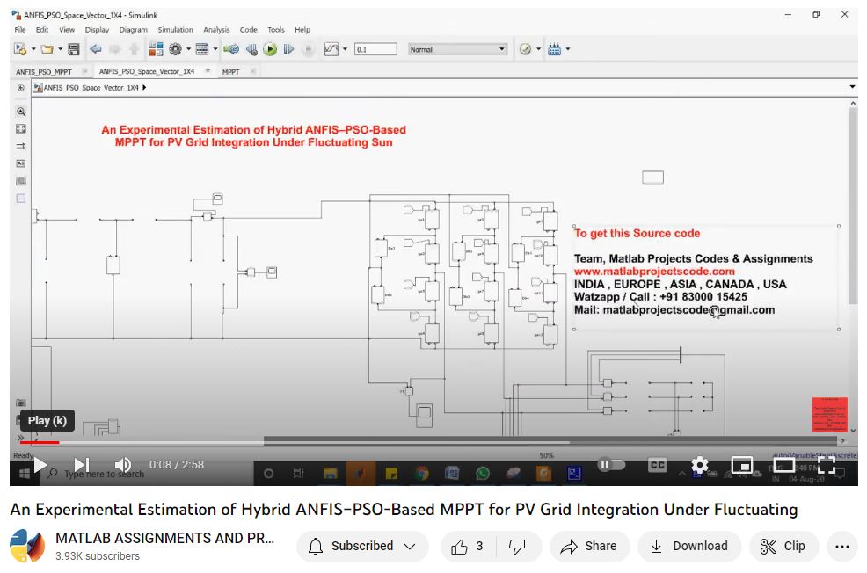867x573 pixels.
Task: Open the more actions ellipsis menu
Action: [x=841, y=547]
